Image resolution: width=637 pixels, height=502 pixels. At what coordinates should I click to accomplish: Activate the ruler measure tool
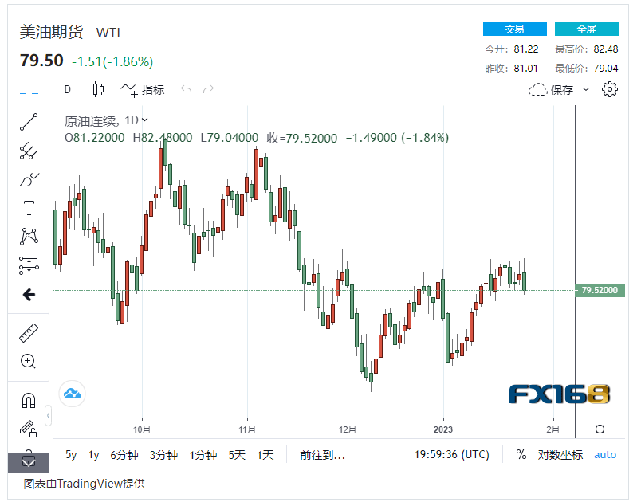point(29,333)
